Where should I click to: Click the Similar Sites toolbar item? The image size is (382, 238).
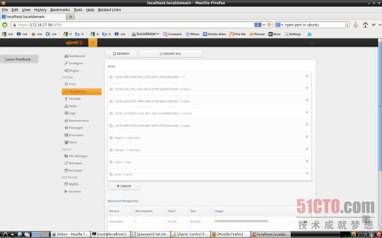click(214, 34)
